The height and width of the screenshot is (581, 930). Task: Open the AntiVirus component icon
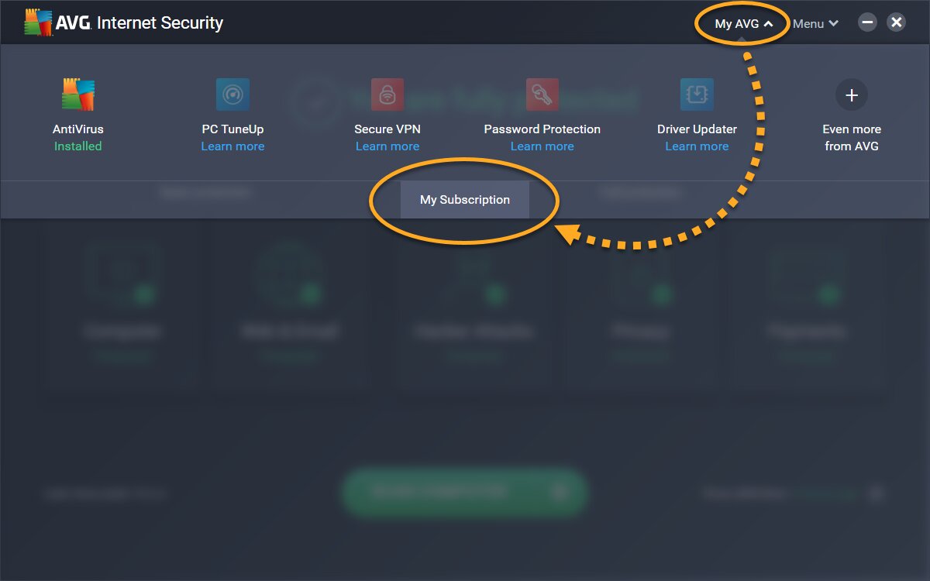click(x=77, y=94)
